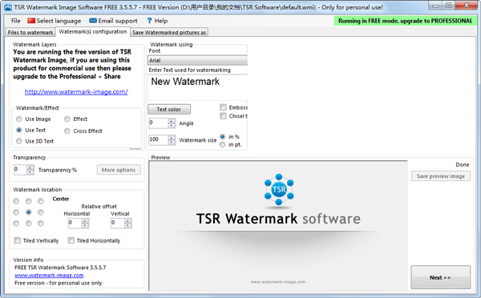The image size is (481, 298).
Task: Enable the Tiled Vertically checkbox
Action: coord(18,240)
